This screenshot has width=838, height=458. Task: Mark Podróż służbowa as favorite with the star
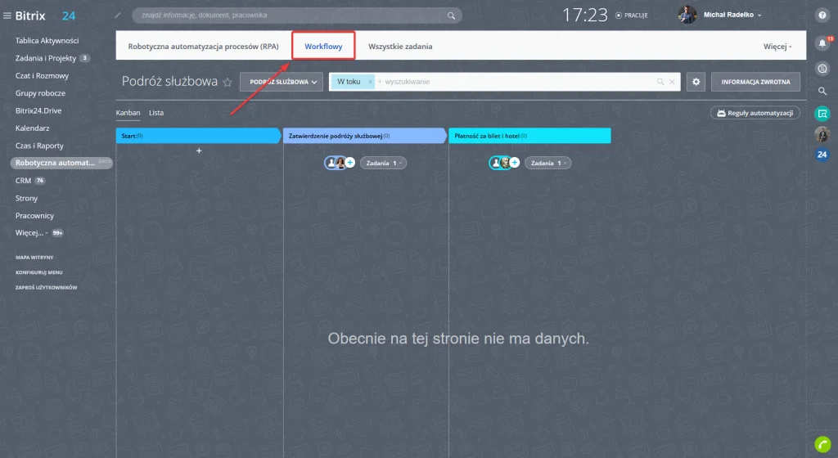click(x=228, y=83)
